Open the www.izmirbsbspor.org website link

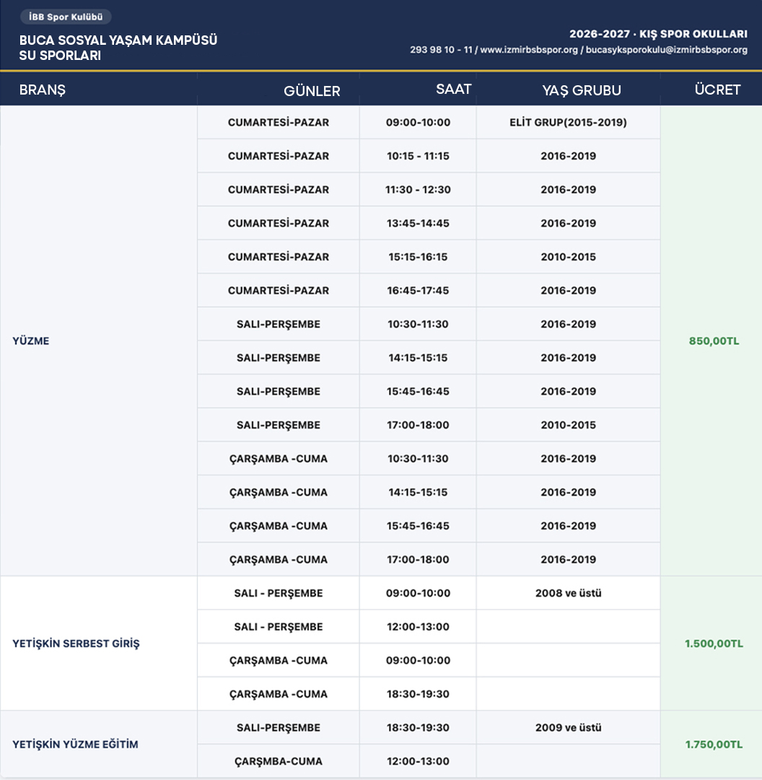(529, 50)
